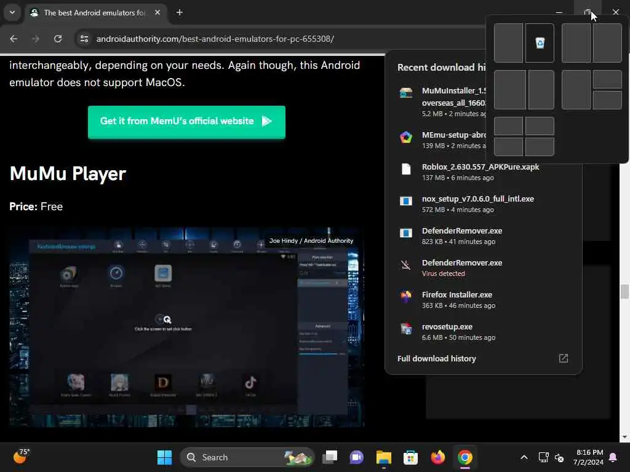Open Full download history link
The width and height of the screenshot is (630, 472).
[437, 359]
